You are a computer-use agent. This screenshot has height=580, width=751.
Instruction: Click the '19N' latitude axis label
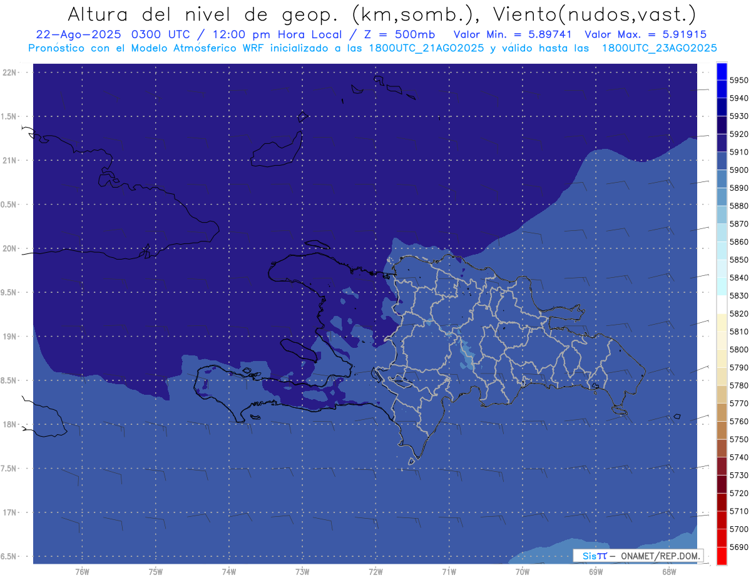tap(10, 337)
